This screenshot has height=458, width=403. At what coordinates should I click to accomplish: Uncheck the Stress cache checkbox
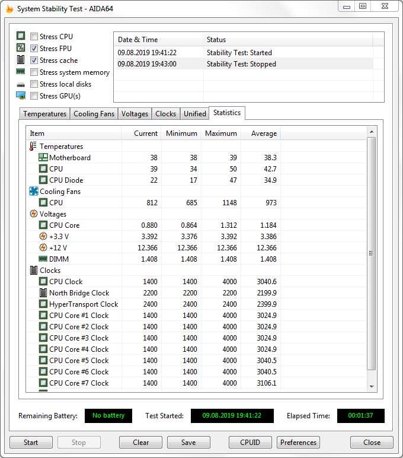(x=34, y=60)
